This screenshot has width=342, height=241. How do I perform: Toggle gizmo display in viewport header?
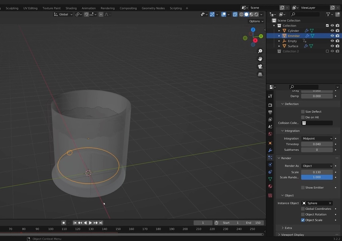click(x=212, y=14)
